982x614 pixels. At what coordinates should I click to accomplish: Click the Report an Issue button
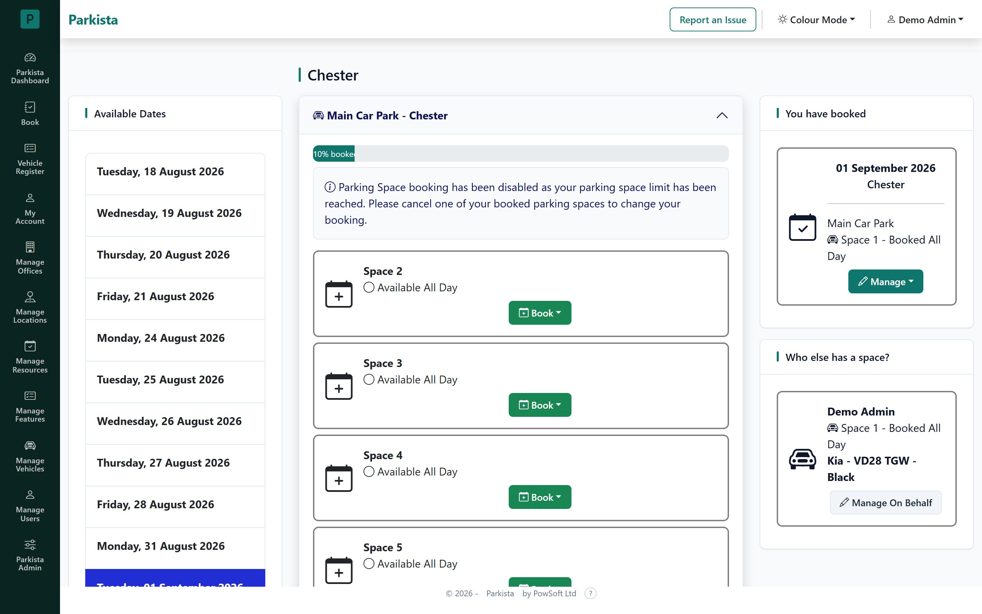[x=713, y=19]
